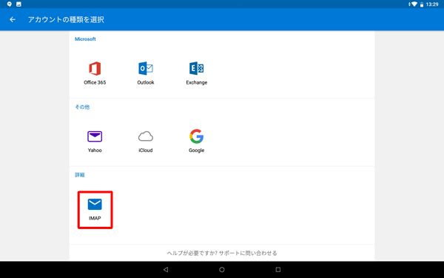Click the 13:29 clock in status bar
The height and width of the screenshot is (278, 444).
point(432,4)
